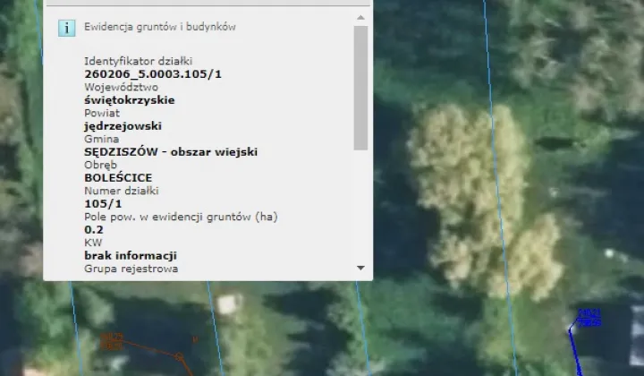Select the value 'świętokrzyskie'
This screenshot has width=644, height=376.
point(130,100)
